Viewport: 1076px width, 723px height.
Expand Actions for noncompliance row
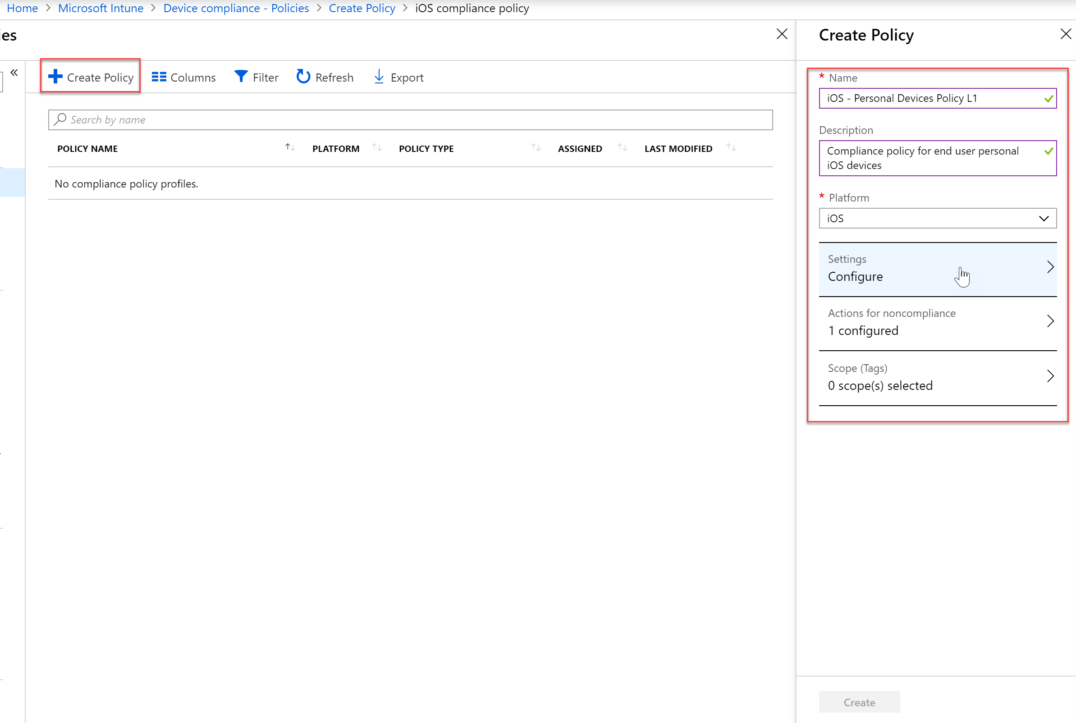[938, 323]
